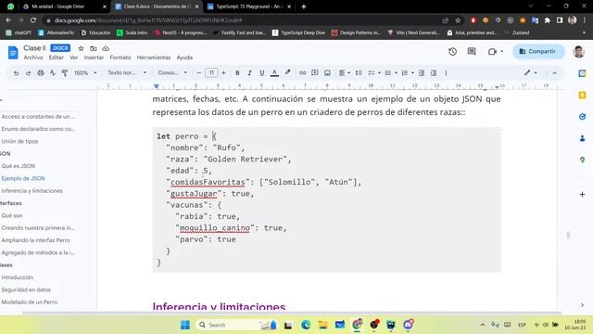Screen dimensions: 593x334
Task: Click the Decrease indent icon
Action: 422,72
